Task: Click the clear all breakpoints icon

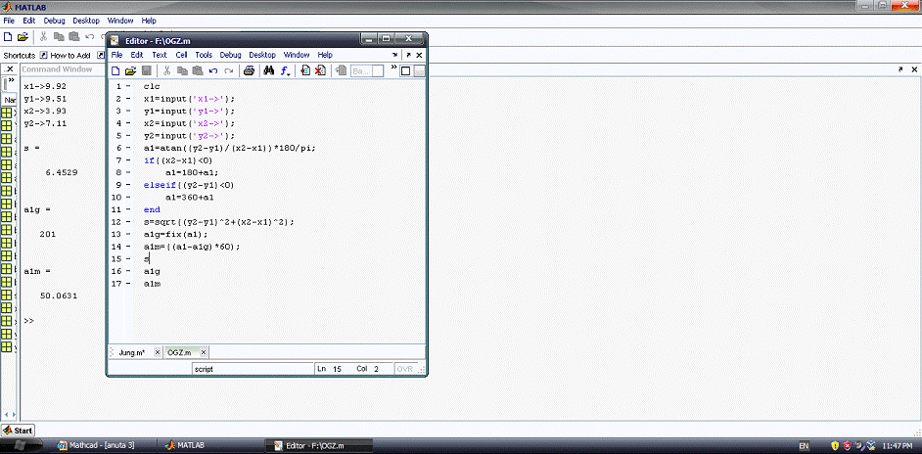Action: 320,70
